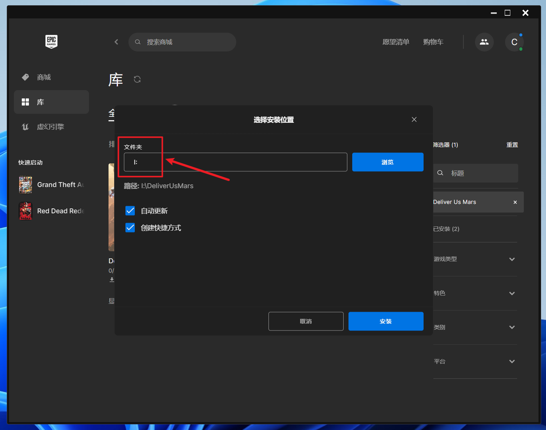Select 库 in the sidebar
This screenshot has width=546, height=430.
pyautogui.click(x=51, y=102)
